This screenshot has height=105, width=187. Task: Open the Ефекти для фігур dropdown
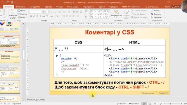tap(139, 17)
